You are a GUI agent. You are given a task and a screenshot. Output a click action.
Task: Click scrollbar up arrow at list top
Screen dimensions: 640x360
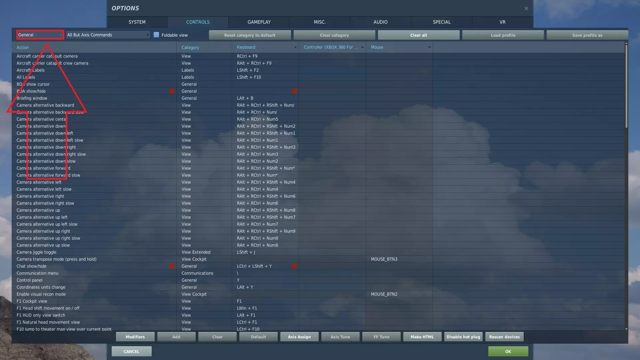(x=626, y=43)
